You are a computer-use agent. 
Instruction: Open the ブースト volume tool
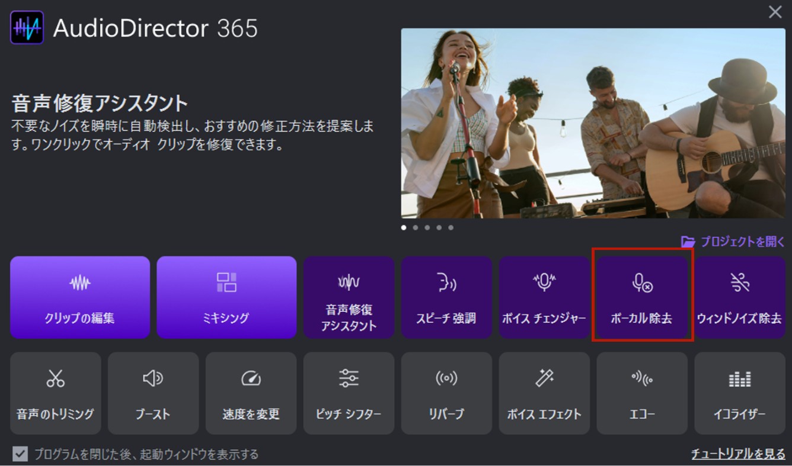[153, 393]
